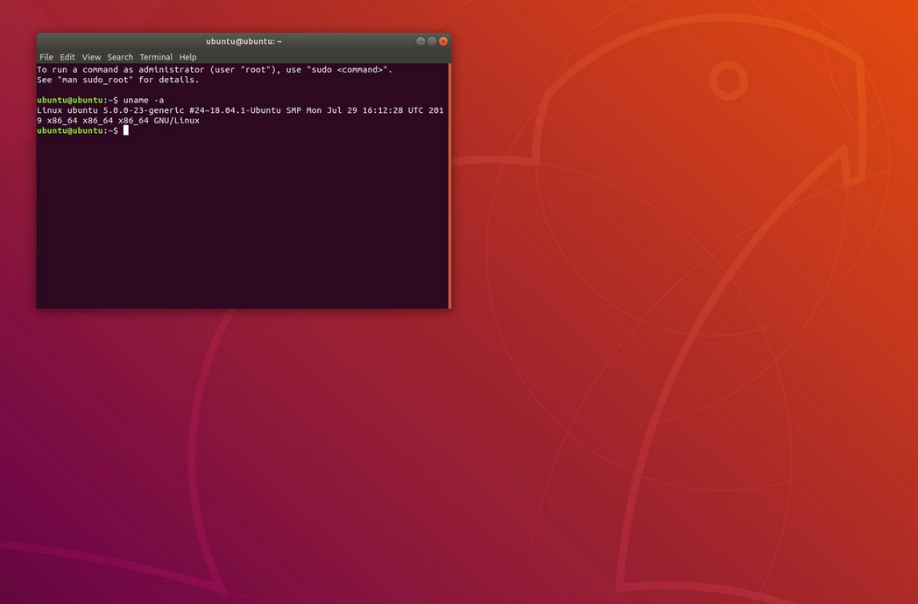Open the View menu in terminal

(91, 57)
